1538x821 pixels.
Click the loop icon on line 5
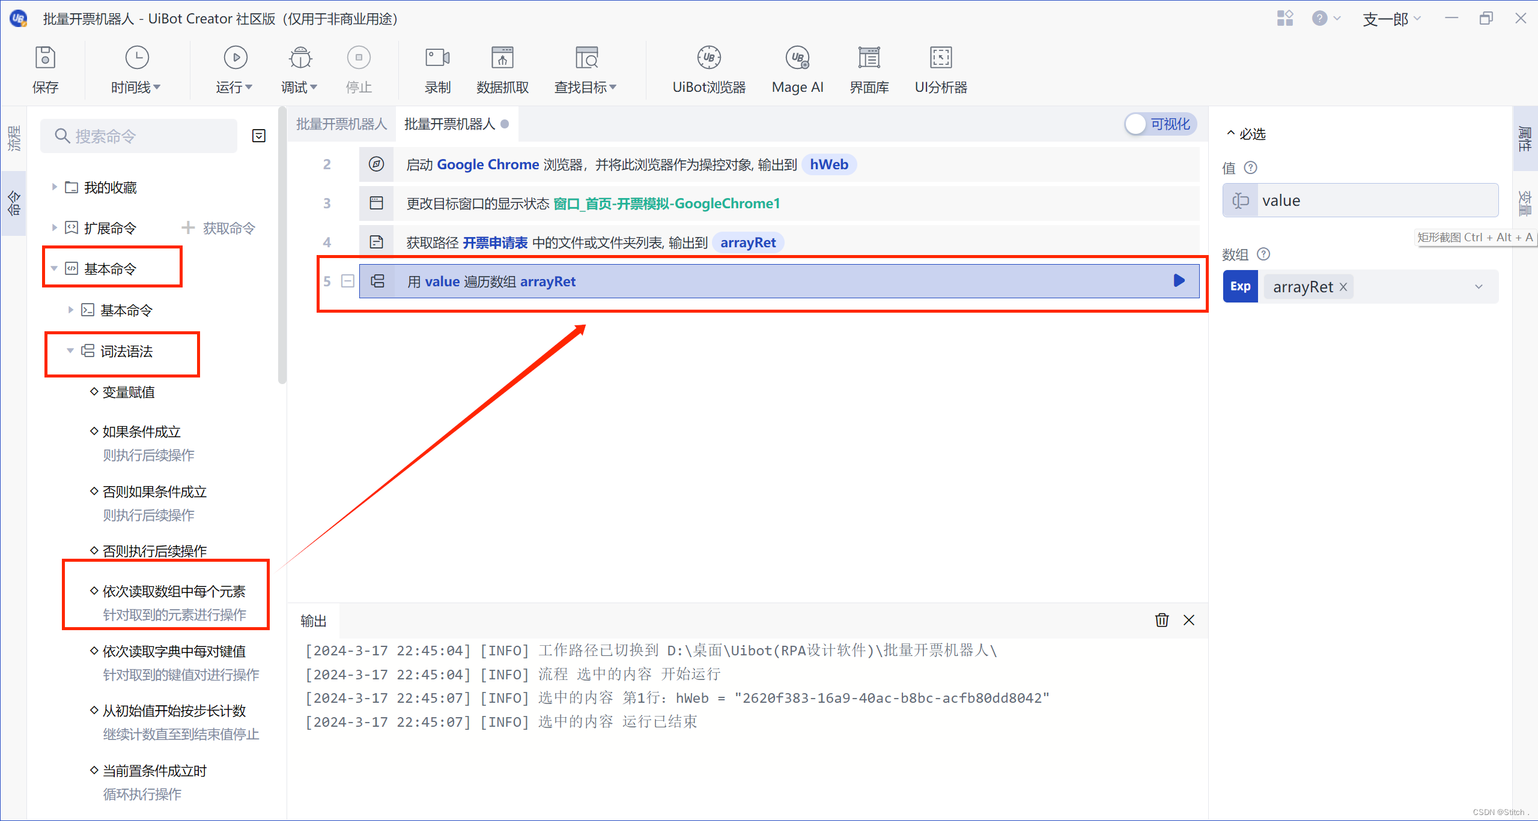coord(377,281)
